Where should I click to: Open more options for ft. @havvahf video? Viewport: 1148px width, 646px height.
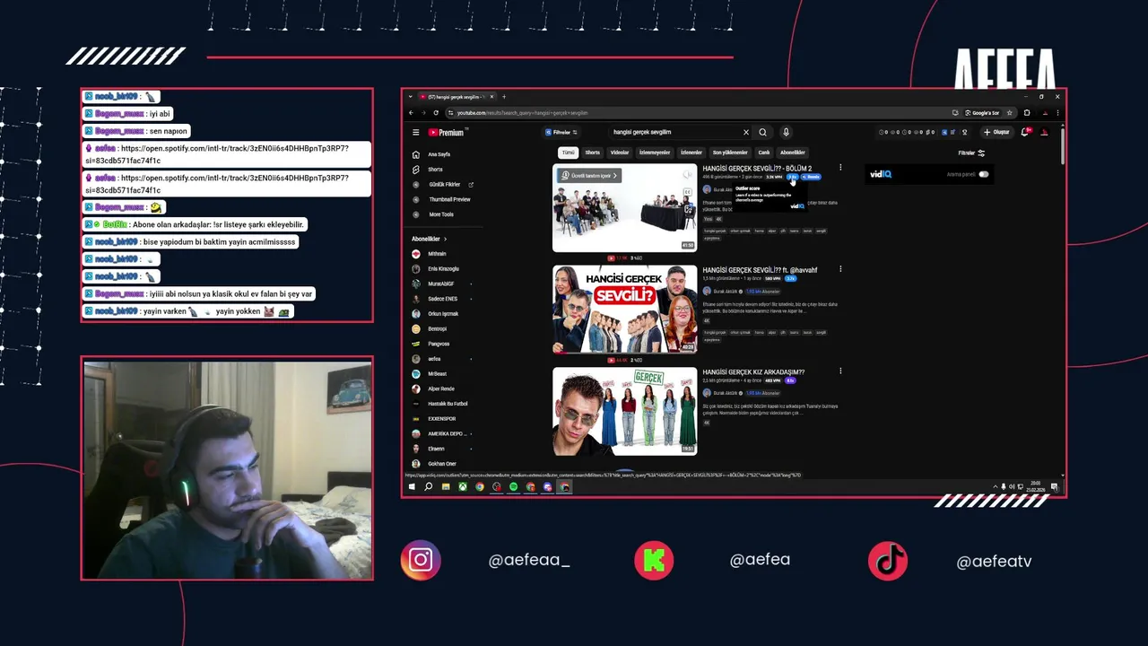(x=840, y=269)
